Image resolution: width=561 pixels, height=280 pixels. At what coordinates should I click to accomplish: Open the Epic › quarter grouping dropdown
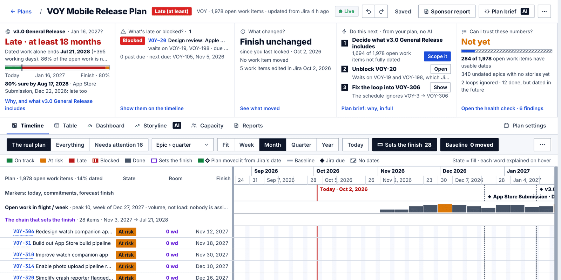182,145
